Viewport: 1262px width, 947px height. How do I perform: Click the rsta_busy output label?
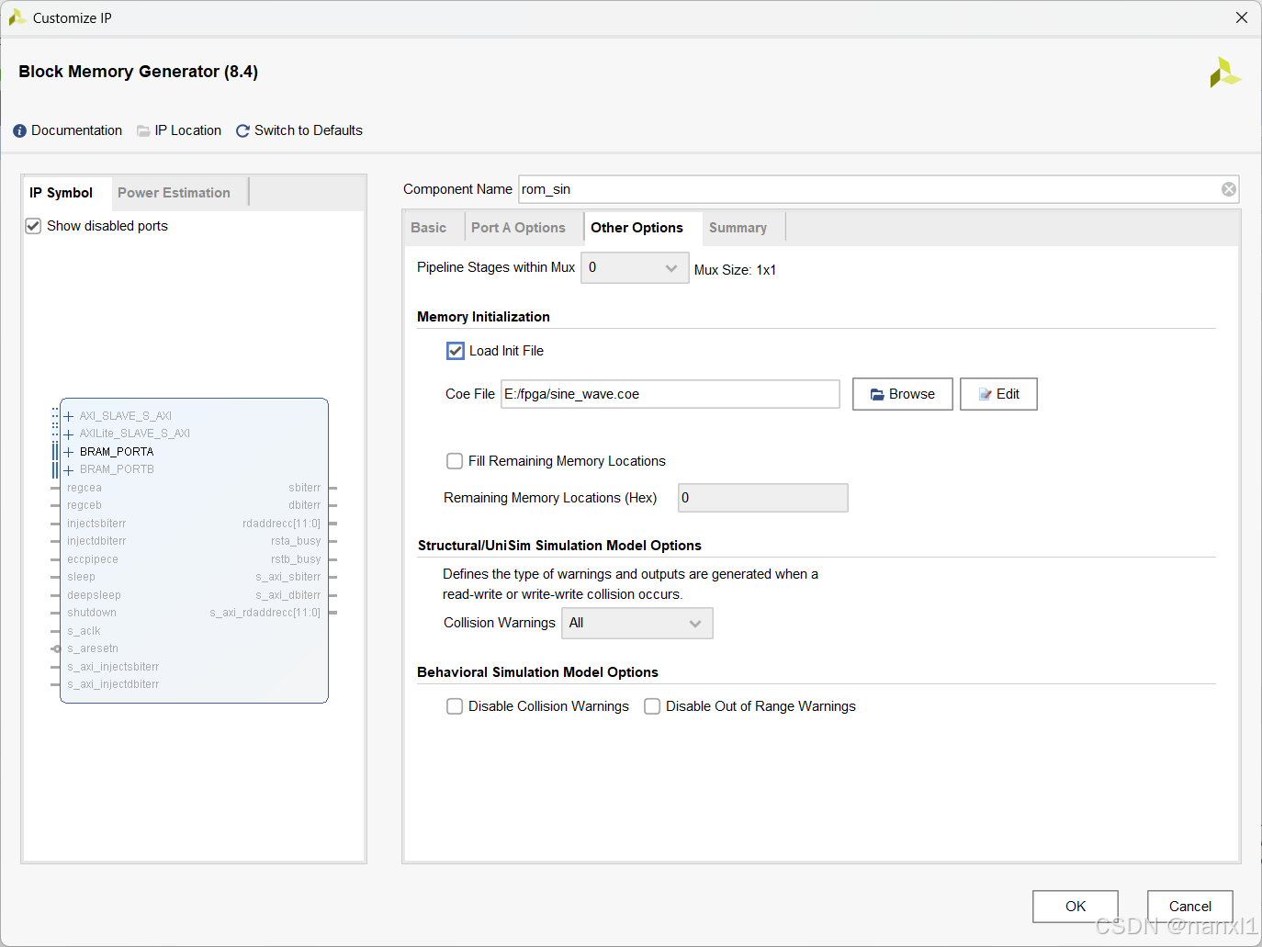pyautogui.click(x=296, y=541)
